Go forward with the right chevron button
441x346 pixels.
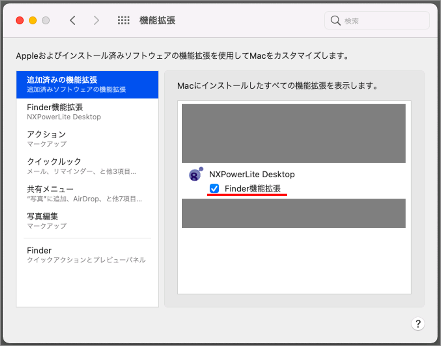(x=96, y=20)
